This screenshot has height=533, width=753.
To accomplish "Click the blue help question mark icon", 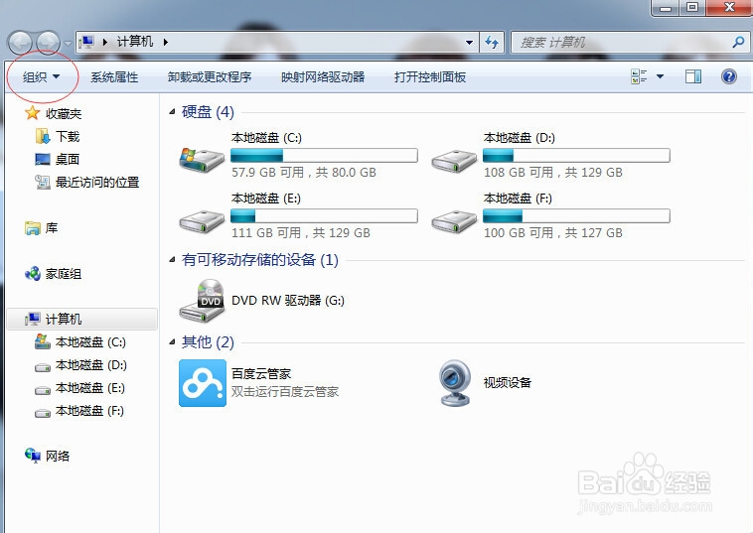I will (729, 76).
